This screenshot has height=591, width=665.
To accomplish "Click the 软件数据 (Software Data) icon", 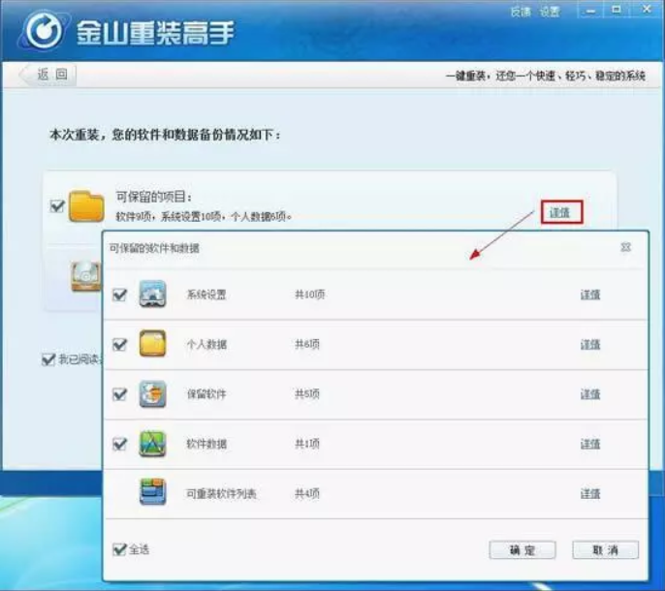I will pyautogui.click(x=153, y=444).
